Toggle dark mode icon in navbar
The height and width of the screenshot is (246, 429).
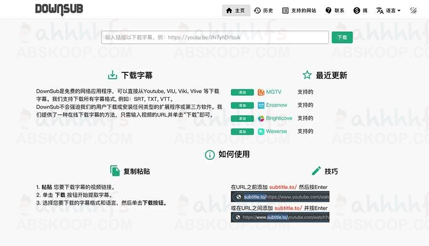click(413, 10)
